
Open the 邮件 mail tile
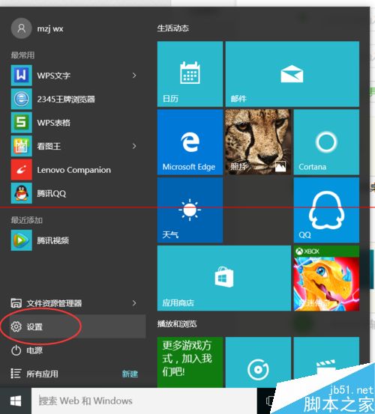[292, 74]
